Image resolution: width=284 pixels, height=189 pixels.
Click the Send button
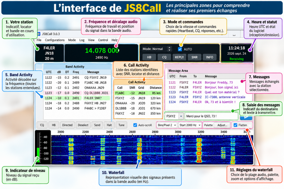[x=97, y=125]
